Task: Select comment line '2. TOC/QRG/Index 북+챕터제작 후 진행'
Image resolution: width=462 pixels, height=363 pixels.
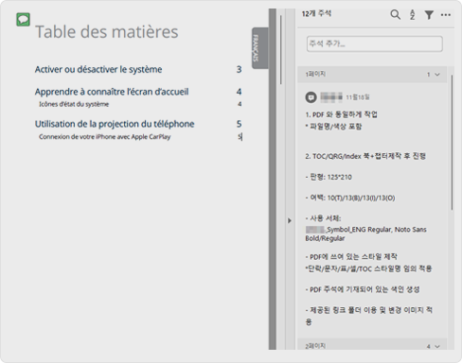Action: 365,156
